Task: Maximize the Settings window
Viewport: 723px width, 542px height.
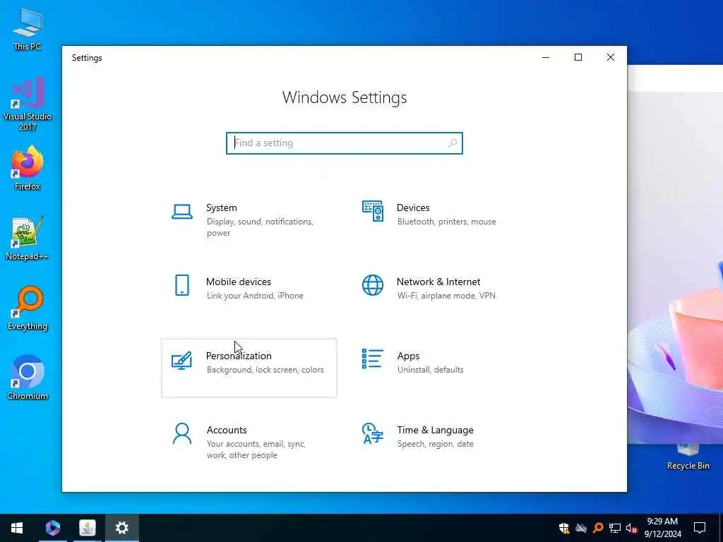Action: point(578,58)
